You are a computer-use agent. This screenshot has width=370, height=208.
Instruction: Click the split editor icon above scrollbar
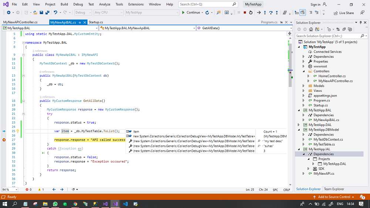(290, 34)
